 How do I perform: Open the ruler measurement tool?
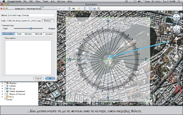click(85, 8)
